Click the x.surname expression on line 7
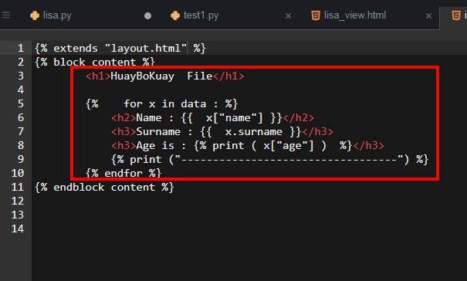The height and width of the screenshot is (281, 467). tap(254, 132)
